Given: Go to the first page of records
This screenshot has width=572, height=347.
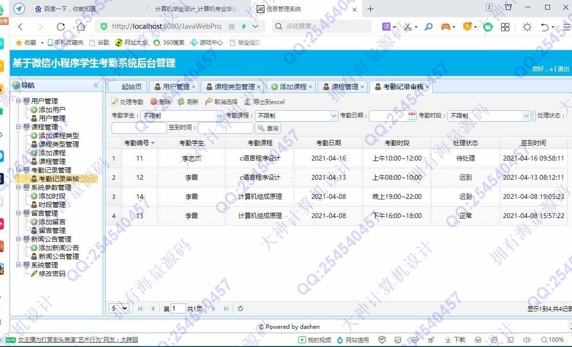Looking at the screenshot, I should coord(140,309).
